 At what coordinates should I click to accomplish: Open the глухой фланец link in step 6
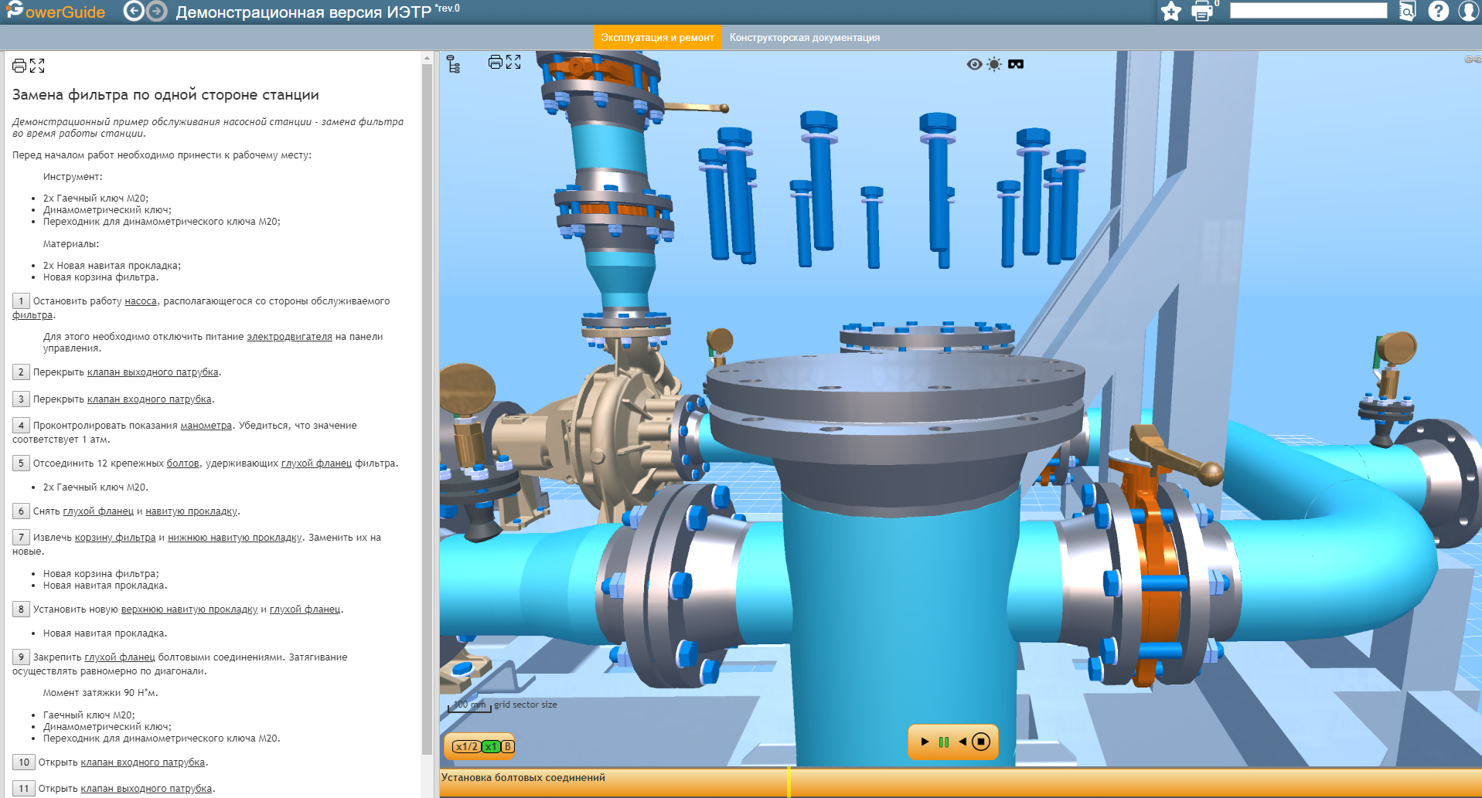[98, 511]
